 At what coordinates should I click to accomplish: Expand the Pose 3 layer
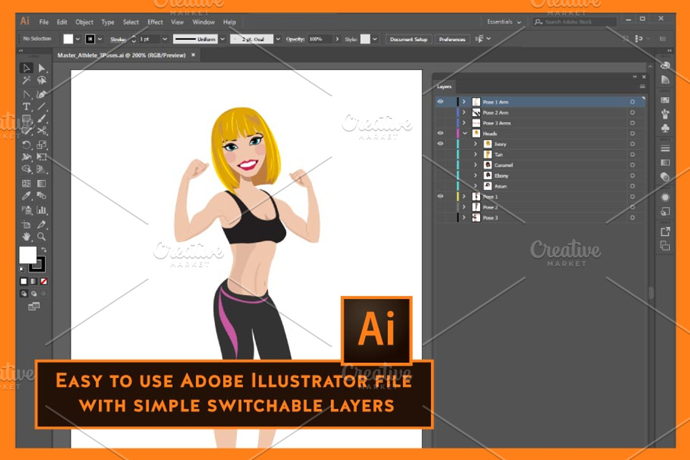pos(464,218)
